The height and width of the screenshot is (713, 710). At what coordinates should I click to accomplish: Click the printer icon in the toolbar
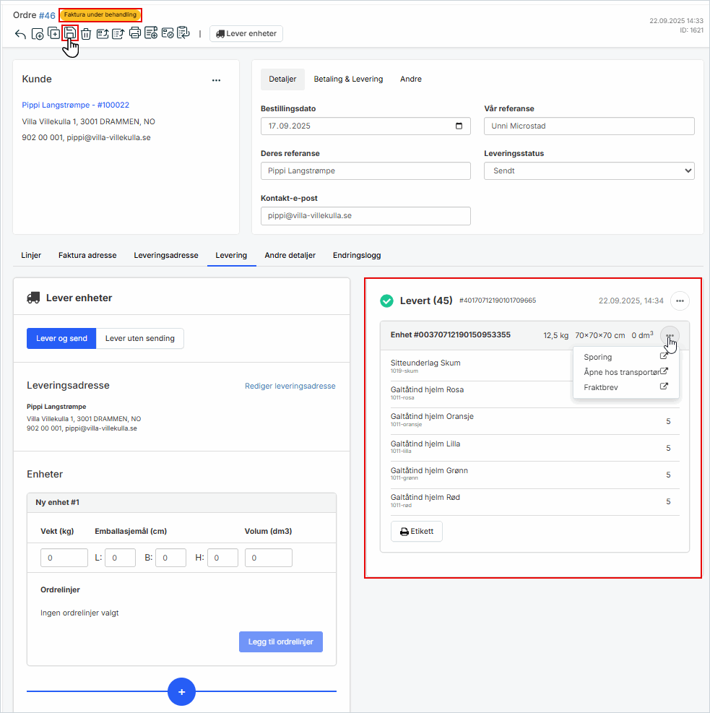coord(134,33)
